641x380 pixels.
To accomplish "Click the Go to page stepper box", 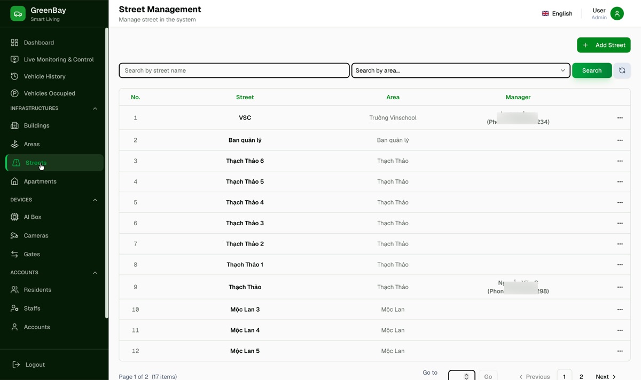I will pyautogui.click(x=462, y=375).
